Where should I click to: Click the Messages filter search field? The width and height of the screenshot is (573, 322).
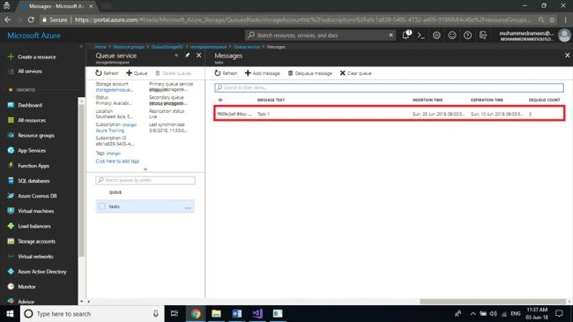tap(389, 87)
